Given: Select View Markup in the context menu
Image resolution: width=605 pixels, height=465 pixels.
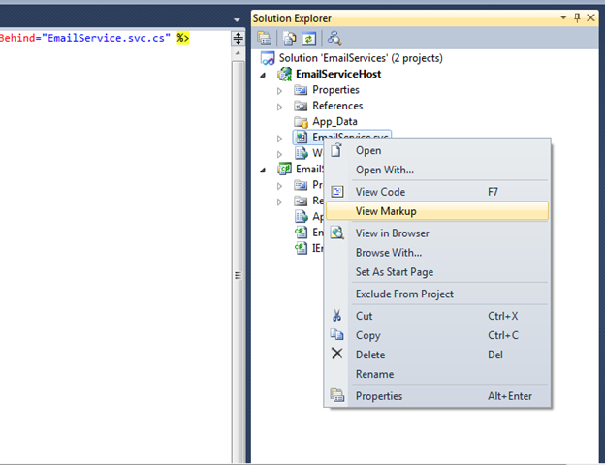Looking at the screenshot, I should tap(437, 211).
